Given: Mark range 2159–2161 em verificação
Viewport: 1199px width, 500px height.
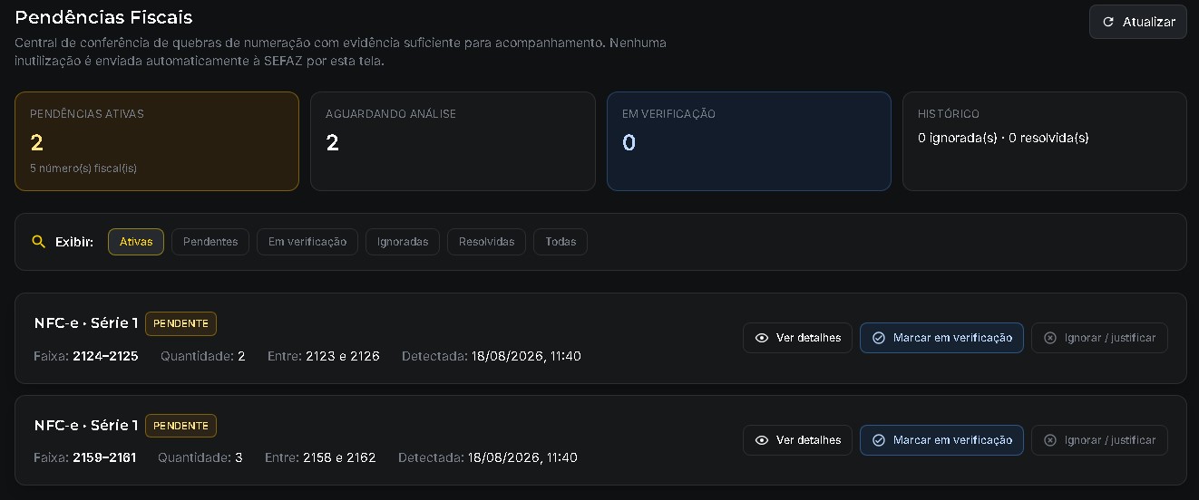Looking at the screenshot, I should pos(941,440).
